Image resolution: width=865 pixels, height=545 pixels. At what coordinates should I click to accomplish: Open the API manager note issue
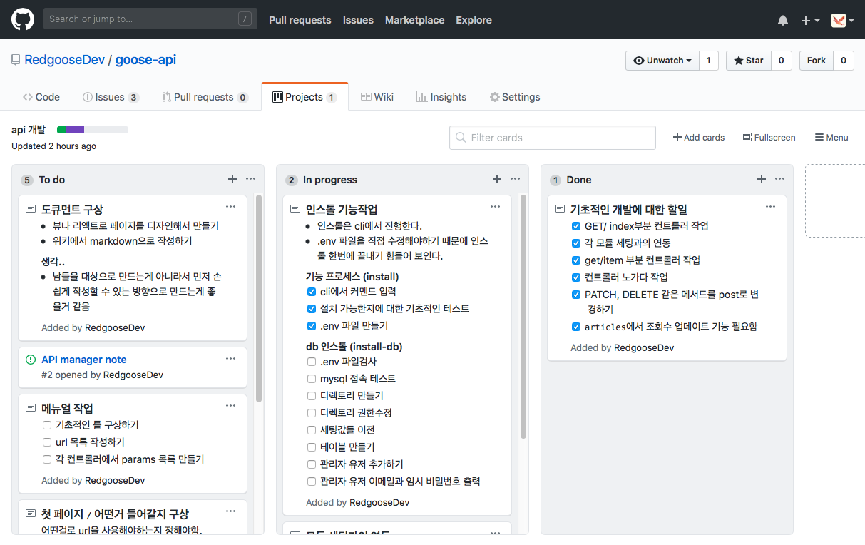pyautogui.click(x=84, y=360)
